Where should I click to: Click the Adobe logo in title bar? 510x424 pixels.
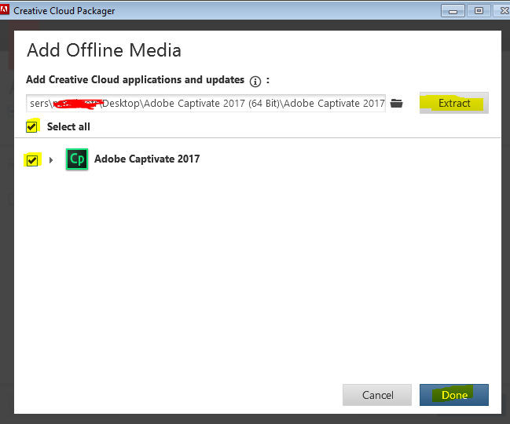pos(5,10)
